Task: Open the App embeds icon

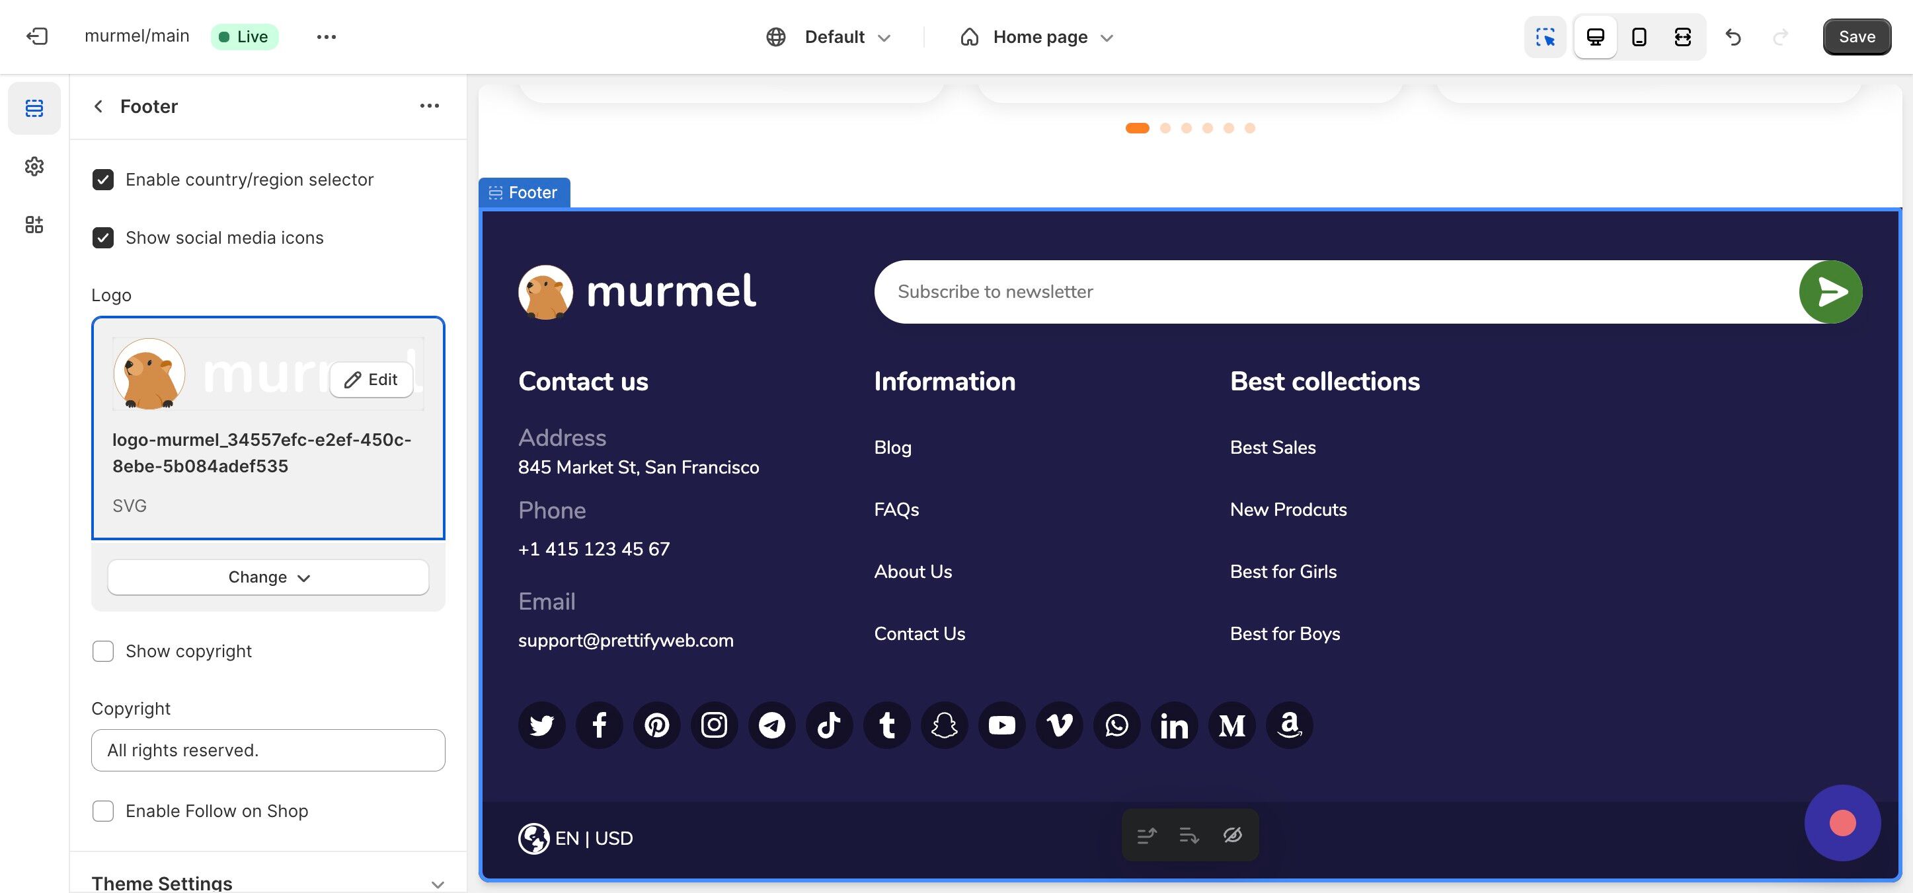Action: point(34,224)
